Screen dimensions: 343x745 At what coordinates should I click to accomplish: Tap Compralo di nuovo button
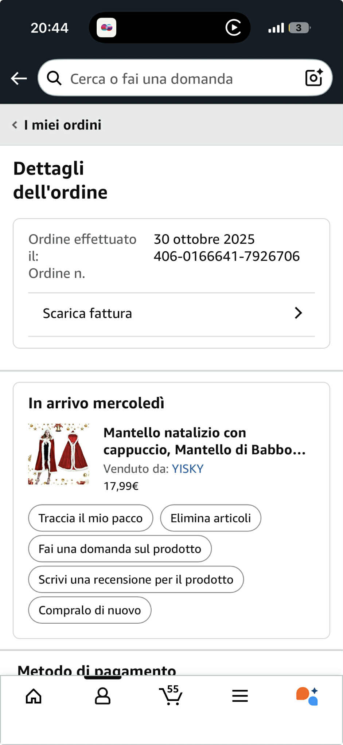coord(90,610)
